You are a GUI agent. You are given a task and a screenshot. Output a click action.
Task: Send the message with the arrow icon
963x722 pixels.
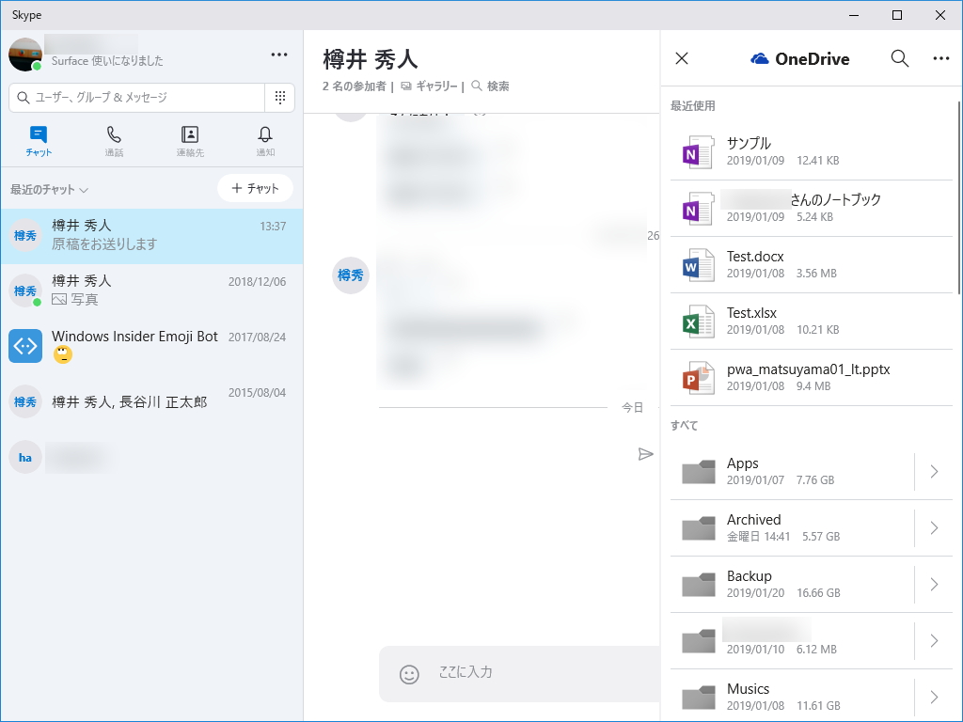[647, 454]
